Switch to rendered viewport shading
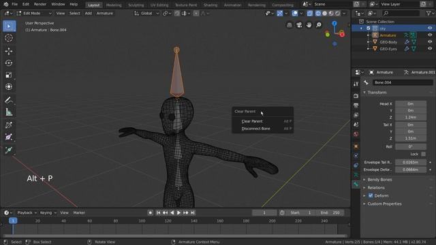436x245 pixels. (x=338, y=14)
